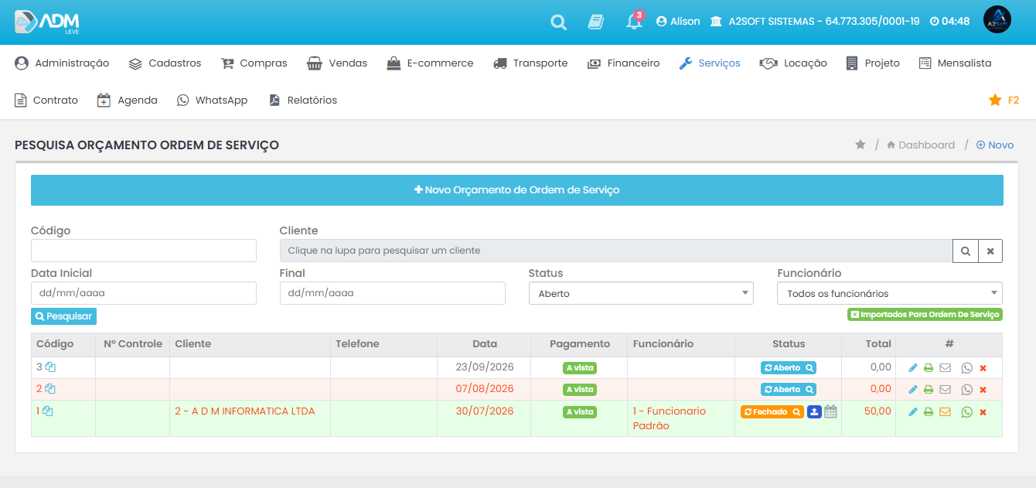Clear the selected client with the X button

coord(990,251)
